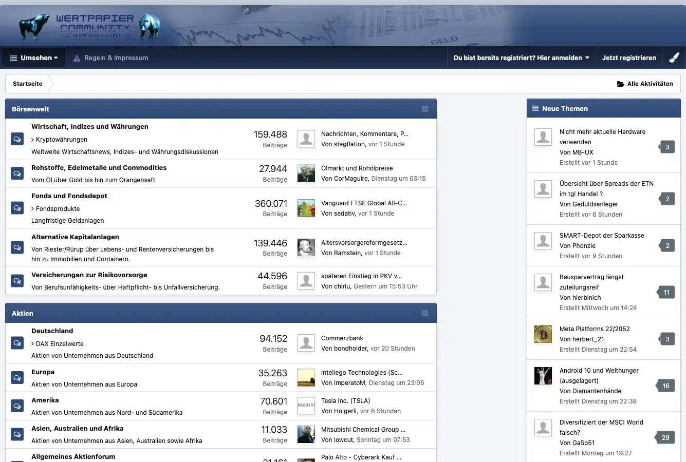Open herbert_21 bitcoin avatar in Neue Themen
686x462 pixels.
543,334
